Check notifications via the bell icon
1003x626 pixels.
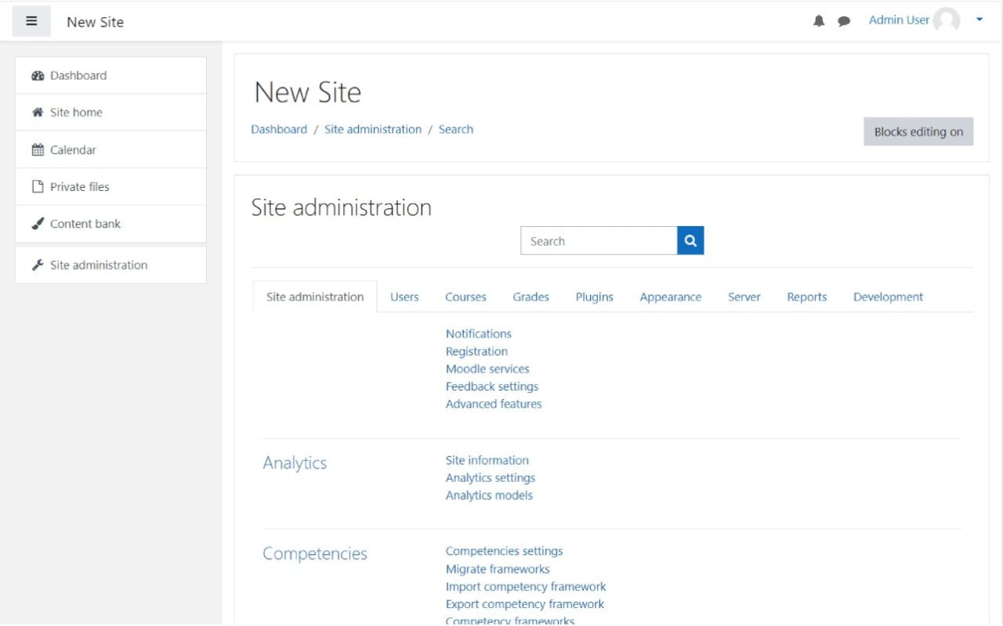pos(819,21)
